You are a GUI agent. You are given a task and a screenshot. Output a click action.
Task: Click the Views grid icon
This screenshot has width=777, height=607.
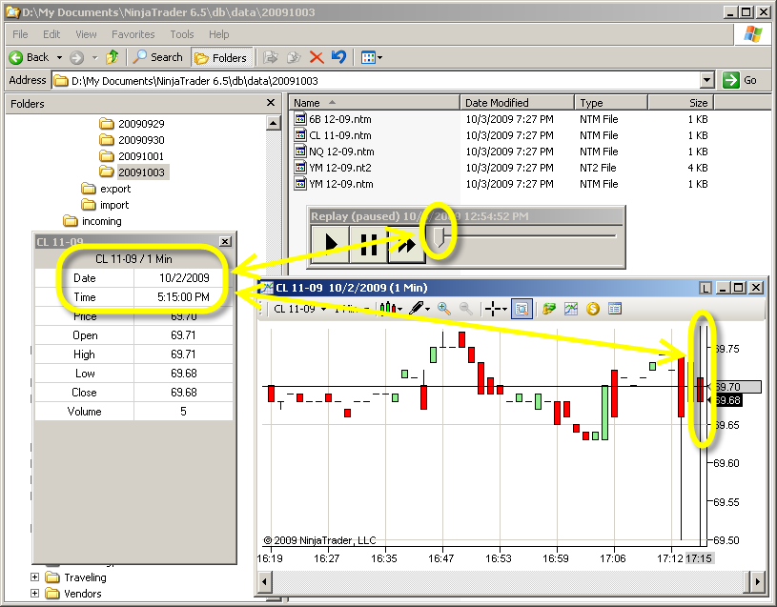tap(368, 58)
